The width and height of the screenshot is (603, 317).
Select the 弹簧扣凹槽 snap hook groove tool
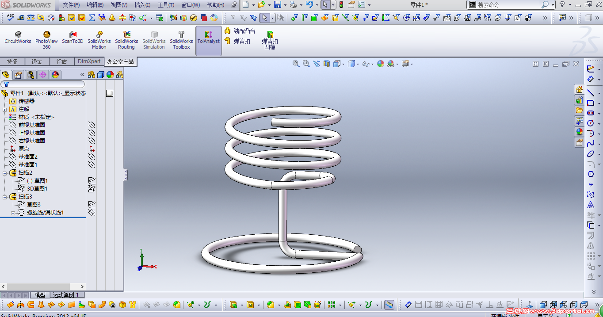pyautogui.click(x=270, y=40)
